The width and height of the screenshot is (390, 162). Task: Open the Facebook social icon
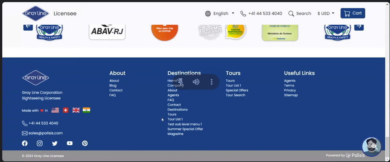pyautogui.click(x=25, y=143)
